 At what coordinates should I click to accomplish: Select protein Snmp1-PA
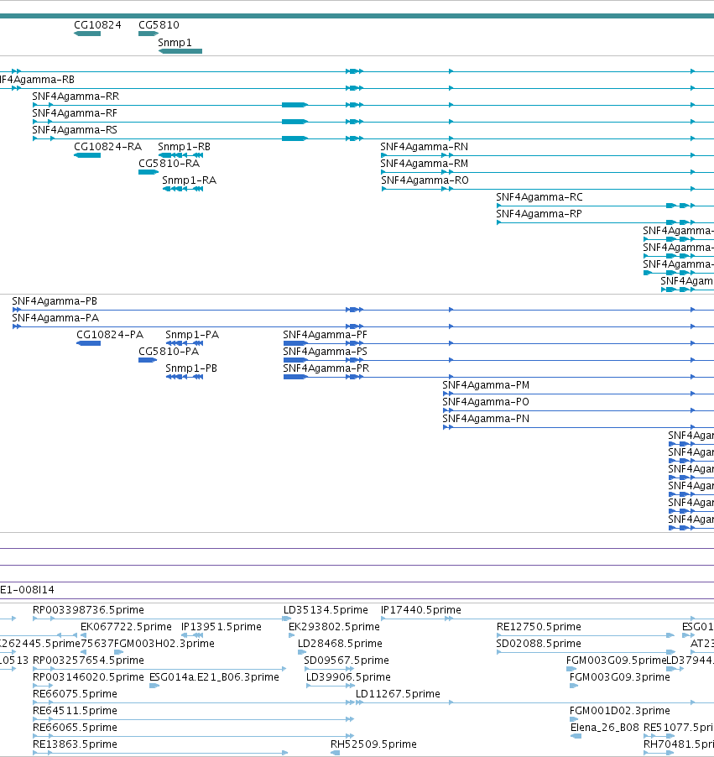[x=192, y=335]
